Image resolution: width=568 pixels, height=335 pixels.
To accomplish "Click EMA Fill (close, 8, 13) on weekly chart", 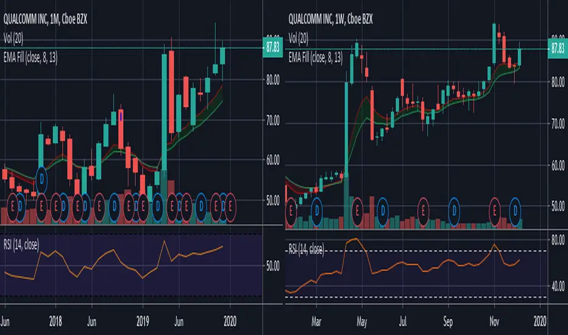I will pyautogui.click(x=316, y=57).
